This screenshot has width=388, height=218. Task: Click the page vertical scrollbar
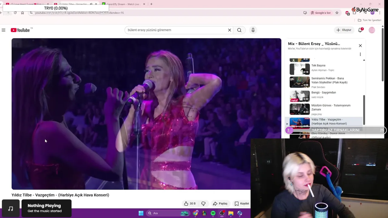pos(383,54)
